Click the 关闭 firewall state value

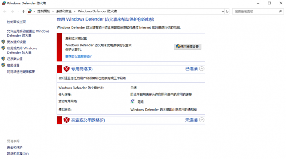(x=133, y=88)
